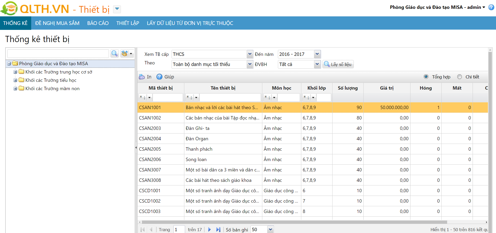The height and width of the screenshot is (233, 496).
Task: Expand Khối các Trường tiểu học node
Action: tap(15, 80)
